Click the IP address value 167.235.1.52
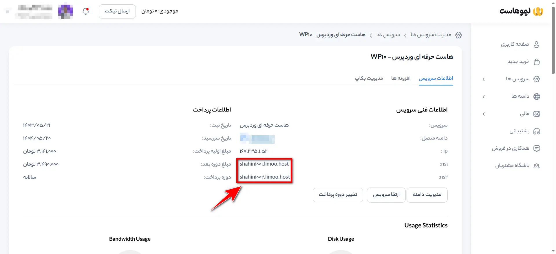Image resolution: width=556 pixels, height=254 pixels. tap(253, 151)
